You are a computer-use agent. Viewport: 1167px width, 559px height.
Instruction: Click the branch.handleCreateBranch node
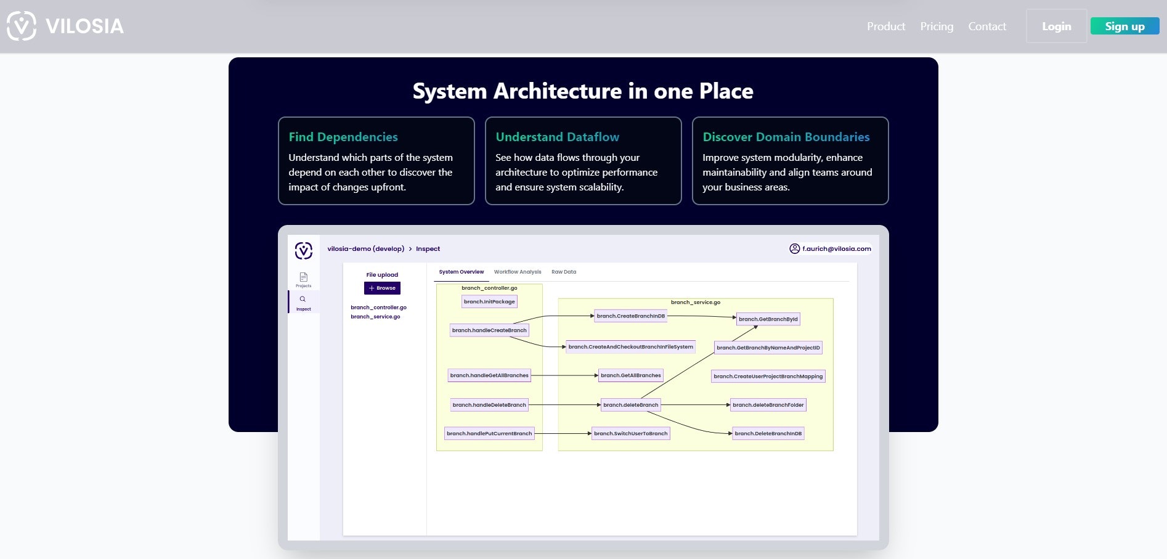point(489,330)
